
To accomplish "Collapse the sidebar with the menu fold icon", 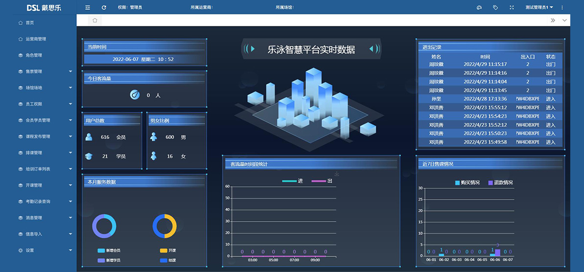I will point(88,7).
